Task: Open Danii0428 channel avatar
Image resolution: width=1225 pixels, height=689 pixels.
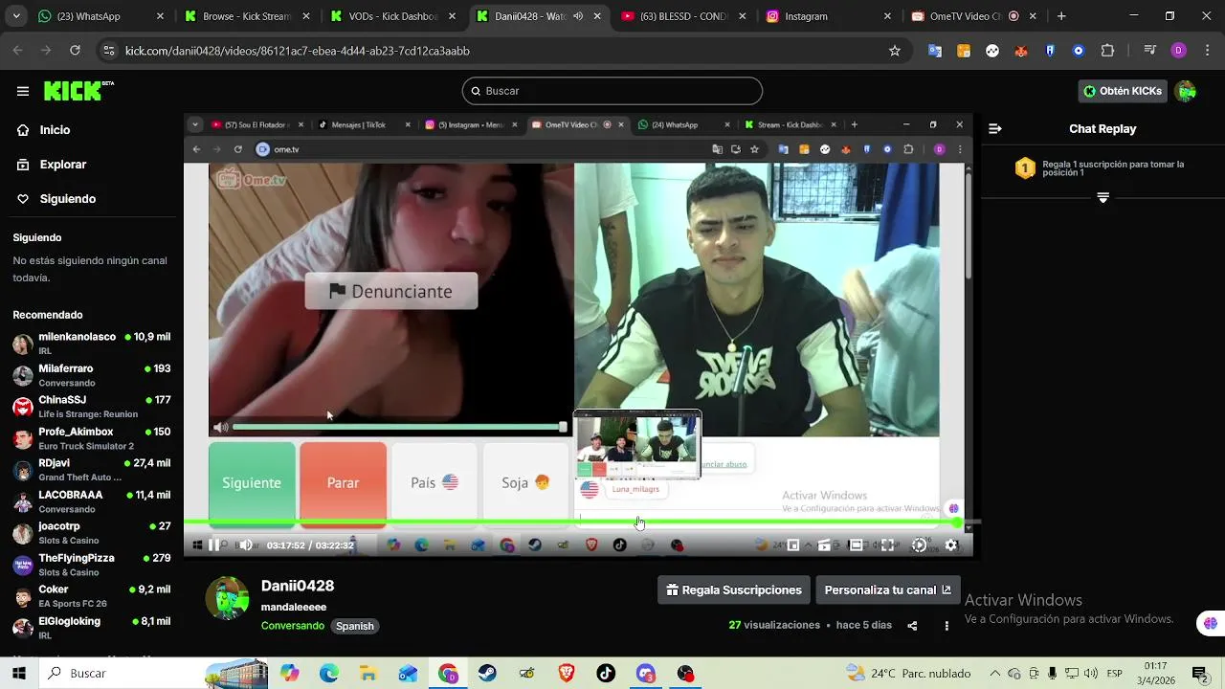Action: (x=228, y=598)
